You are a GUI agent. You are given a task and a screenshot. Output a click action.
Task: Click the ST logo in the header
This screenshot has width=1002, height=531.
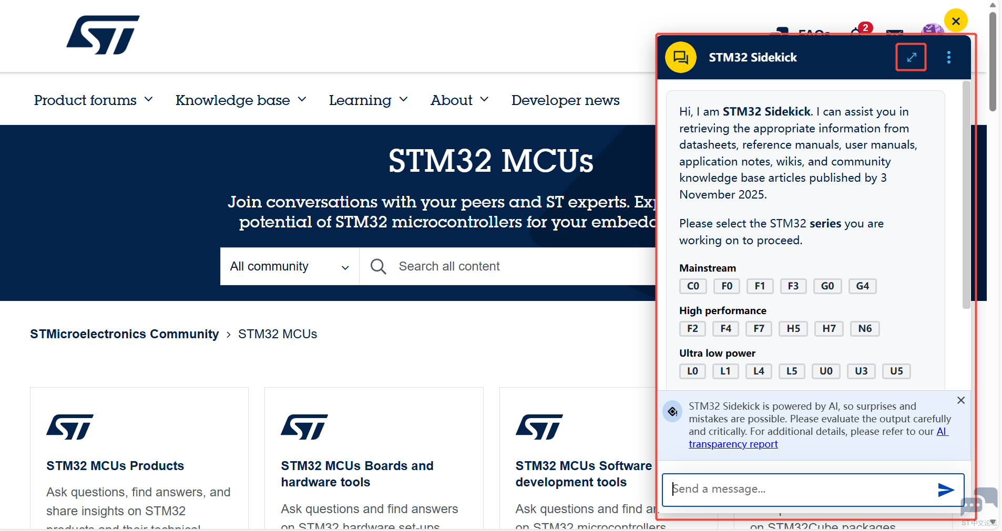click(x=103, y=35)
